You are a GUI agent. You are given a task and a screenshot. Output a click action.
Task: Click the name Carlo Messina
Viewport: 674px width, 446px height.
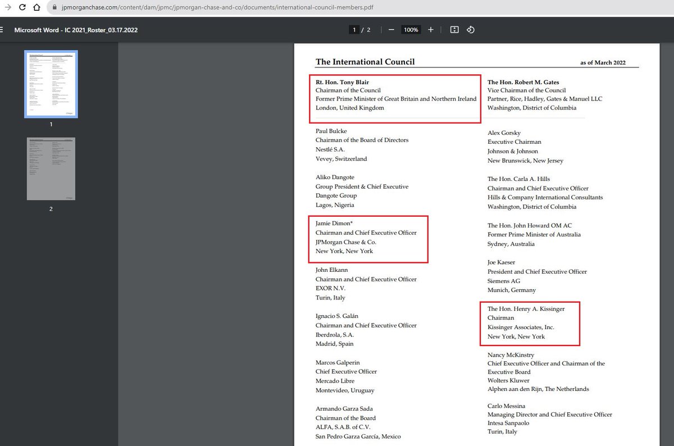click(x=508, y=406)
